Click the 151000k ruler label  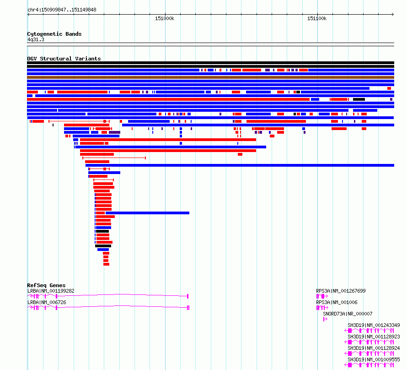(x=165, y=18)
